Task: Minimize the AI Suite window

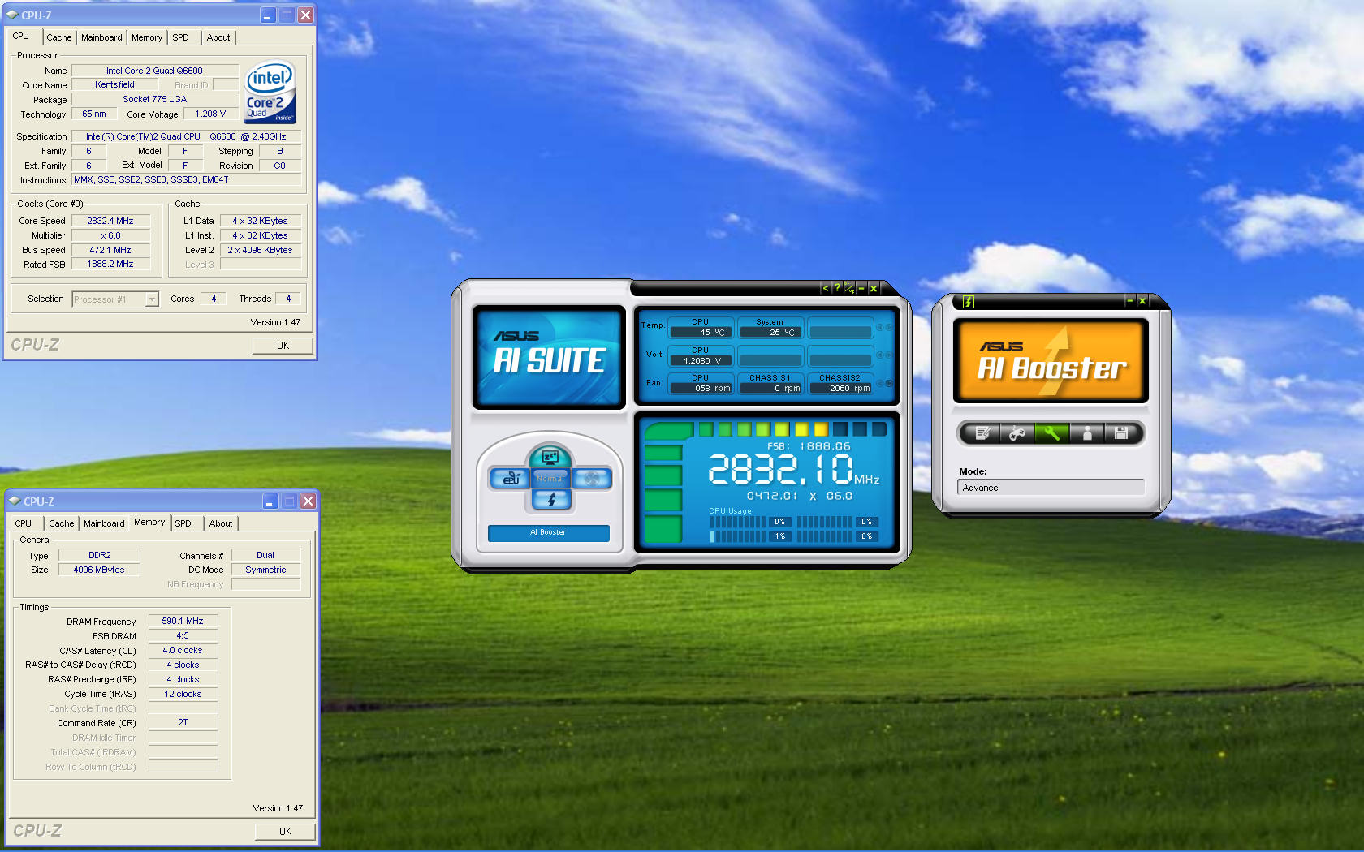Action: pyautogui.click(x=861, y=288)
